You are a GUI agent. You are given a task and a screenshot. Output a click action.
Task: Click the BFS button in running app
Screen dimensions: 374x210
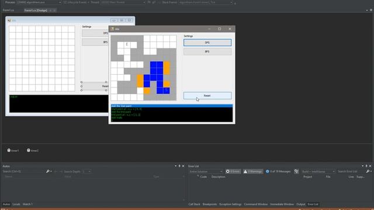pos(207,52)
